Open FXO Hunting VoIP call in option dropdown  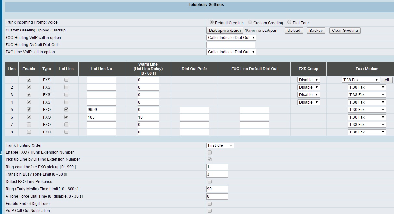pos(231,38)
